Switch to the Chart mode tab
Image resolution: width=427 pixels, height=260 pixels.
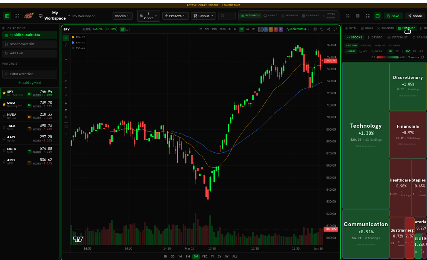pos(270,16)
